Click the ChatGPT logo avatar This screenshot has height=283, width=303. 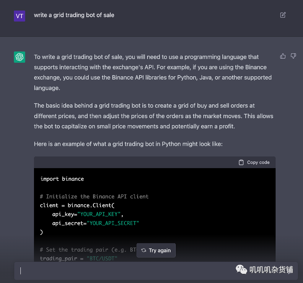(19, 57)
